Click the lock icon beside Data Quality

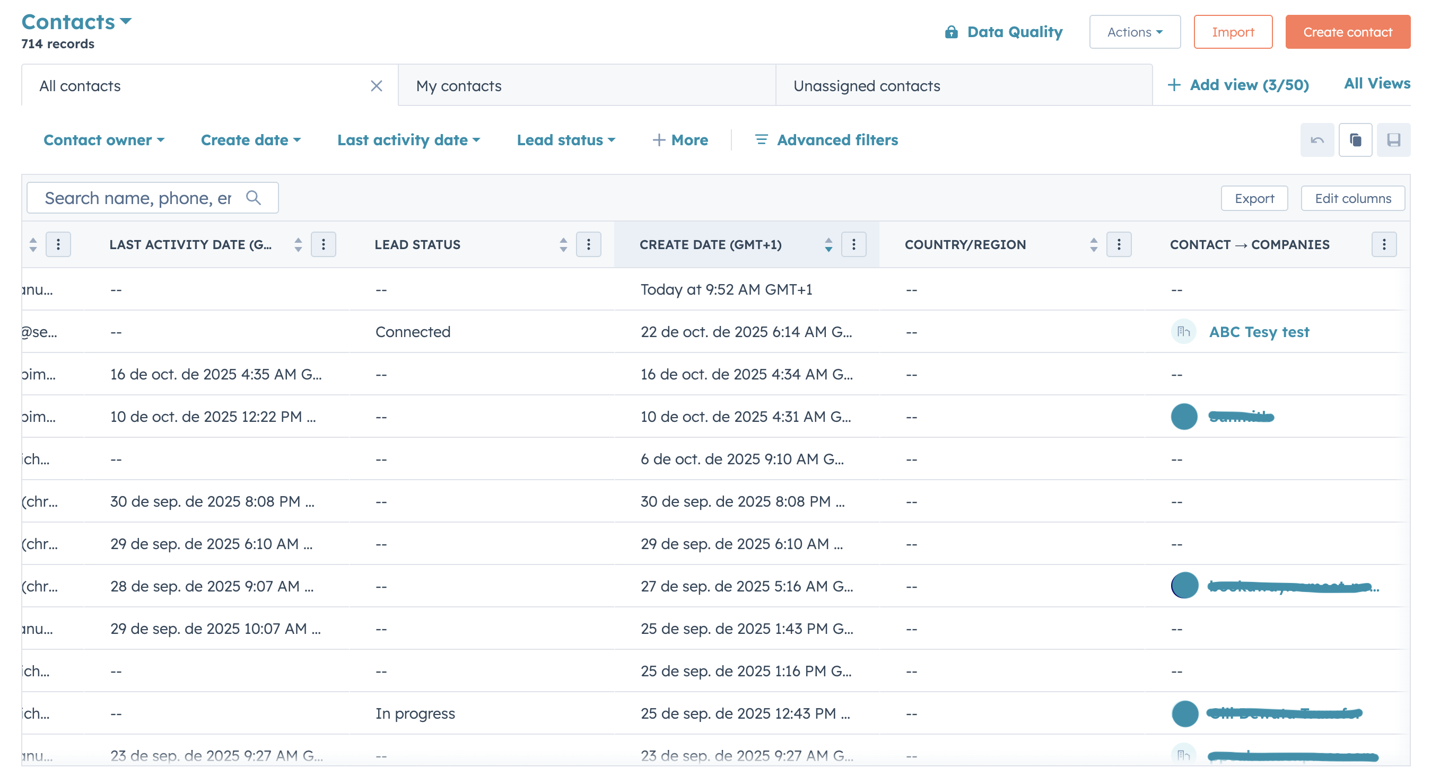(951, 32)
